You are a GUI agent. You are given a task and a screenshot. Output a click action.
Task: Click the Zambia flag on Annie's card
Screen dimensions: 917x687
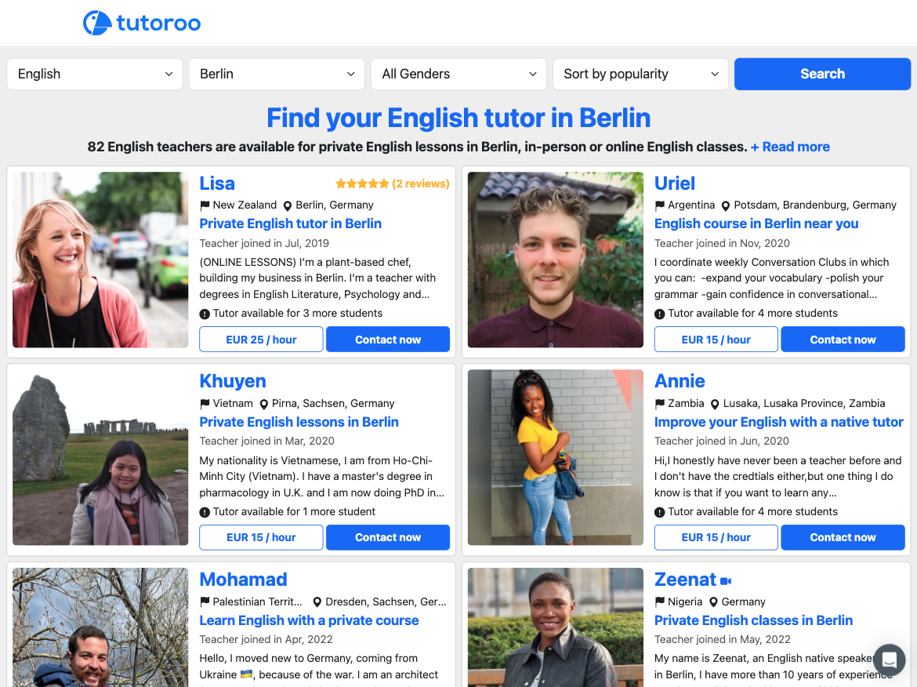(x=661, y=403)
